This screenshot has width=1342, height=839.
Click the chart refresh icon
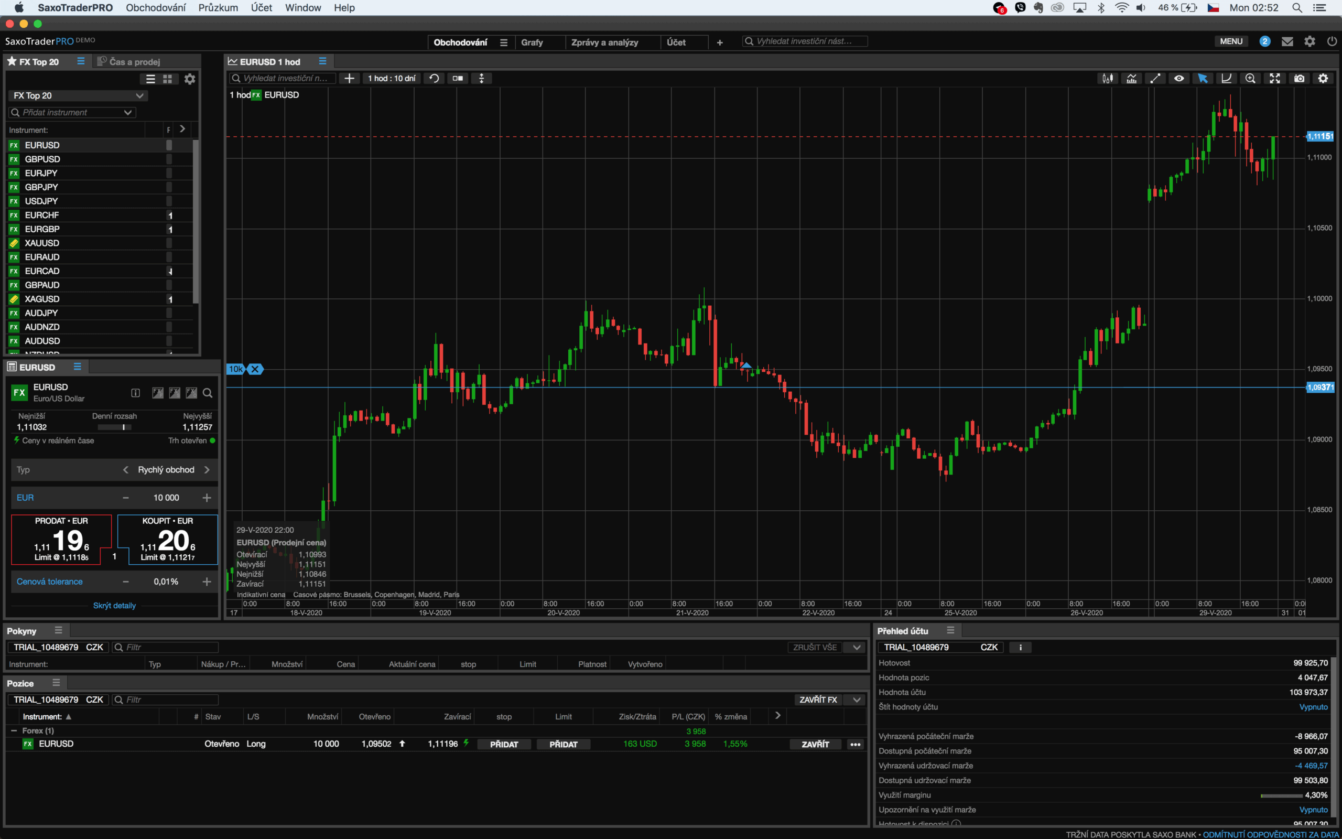(434, 78)
